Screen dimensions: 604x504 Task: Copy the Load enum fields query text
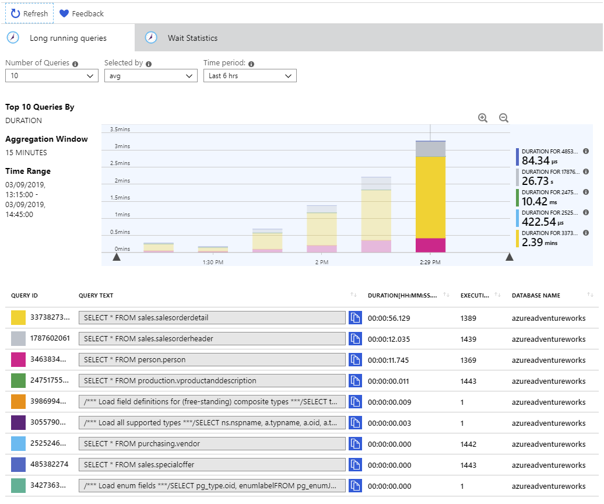[x=355, y=486]
